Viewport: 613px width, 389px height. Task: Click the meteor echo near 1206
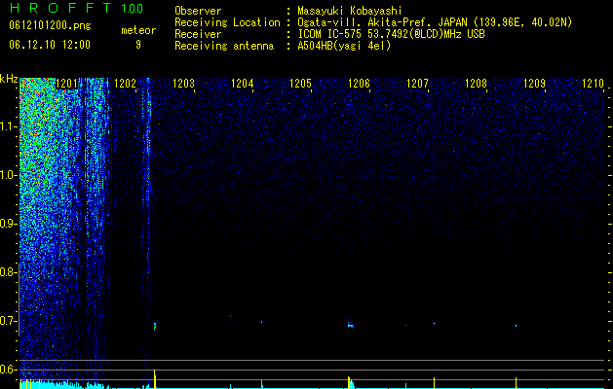pyautogui.click(x=351, y=325)
